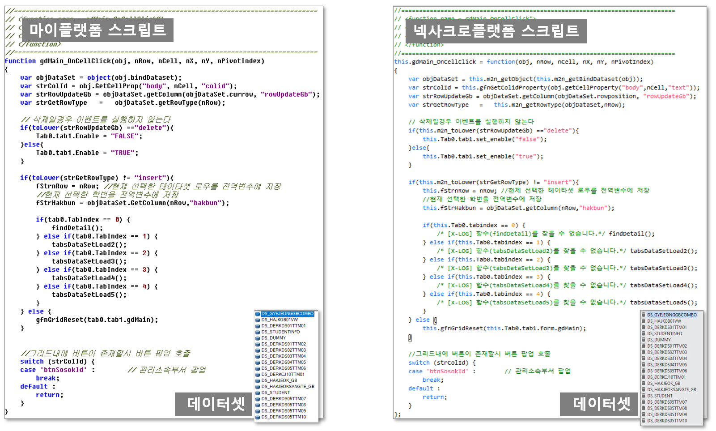Select DS_DERKDS01TTM01 name in Nexacro dataset list
The width and height of the screenshot is (716, 431).
(667, 327)
